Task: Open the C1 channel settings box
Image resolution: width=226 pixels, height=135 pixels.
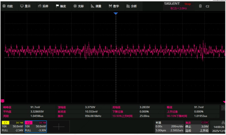Action: (x=12, y=127)
